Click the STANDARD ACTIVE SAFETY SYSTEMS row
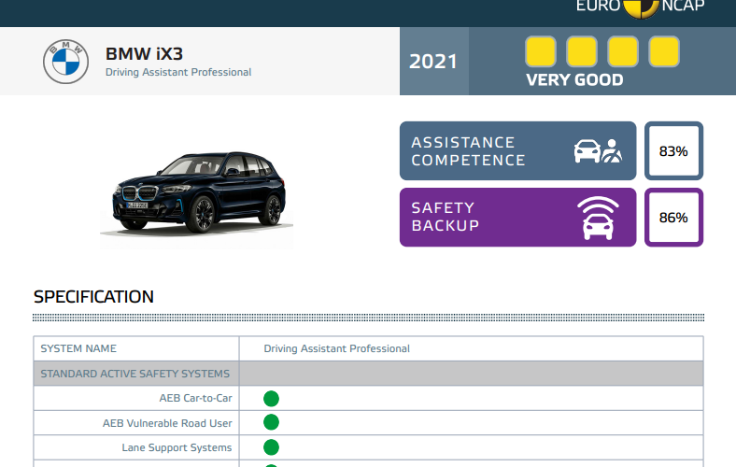The image size is (736, 467). click(x=369, y=374)
